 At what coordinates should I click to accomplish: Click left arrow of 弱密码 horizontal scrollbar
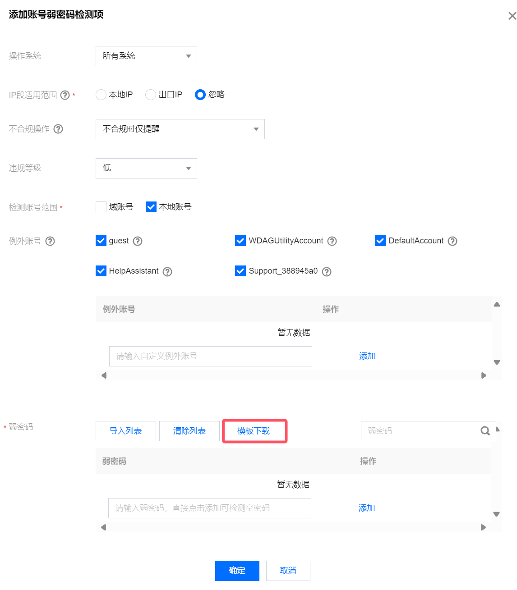click(x=103, y=527)
